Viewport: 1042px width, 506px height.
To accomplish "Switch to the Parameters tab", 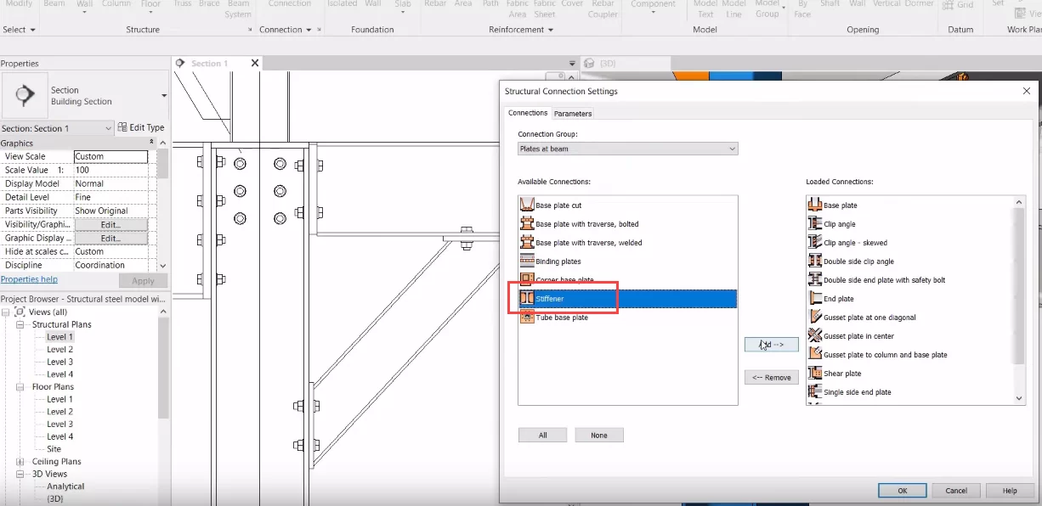I will pyautogui.click(x=573, y=114).
